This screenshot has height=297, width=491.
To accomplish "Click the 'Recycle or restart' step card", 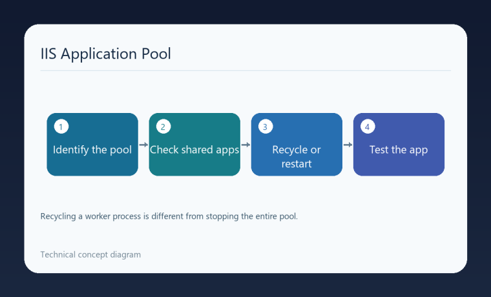I will pyautogui.click(x=297, y=144).
